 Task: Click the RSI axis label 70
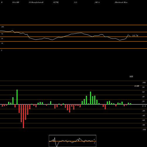click(2, 34)
